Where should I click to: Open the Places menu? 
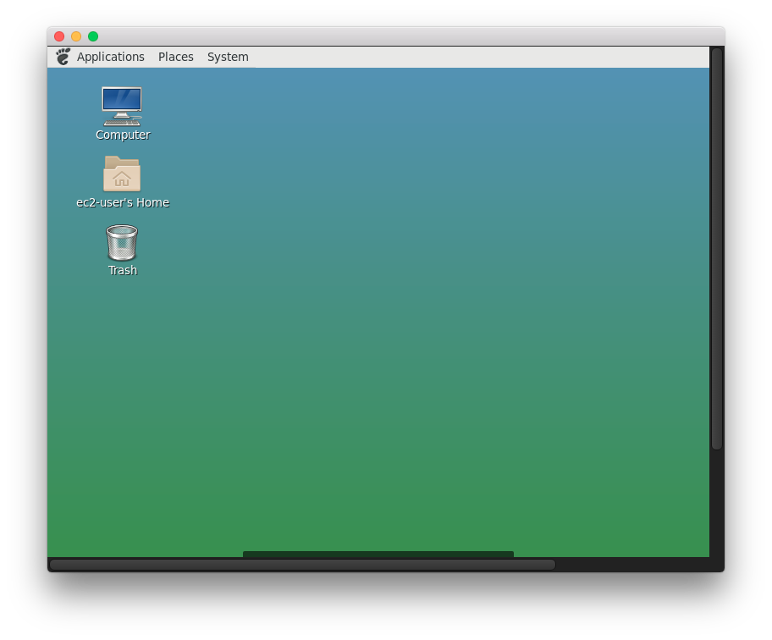click(176, 57)
